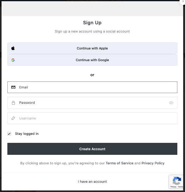Choose Continue with Google button

tap(92, 60)
